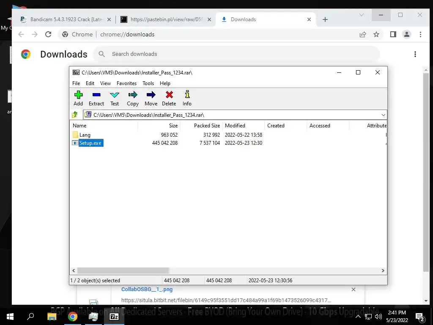The height and width of the screenshot is (325, 433).
Task: Open the situla.bitbit.net source URL link
Action: pyautogui.click(x=226, y=300)
